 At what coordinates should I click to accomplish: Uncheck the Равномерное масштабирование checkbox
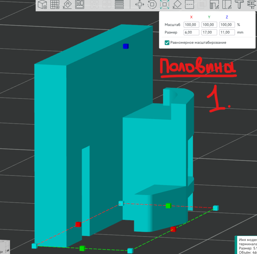click(x=167, y=43)
